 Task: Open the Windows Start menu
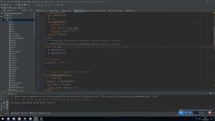tap(3, 119)
